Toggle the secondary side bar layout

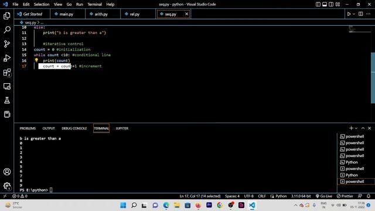tap(331, 4)
